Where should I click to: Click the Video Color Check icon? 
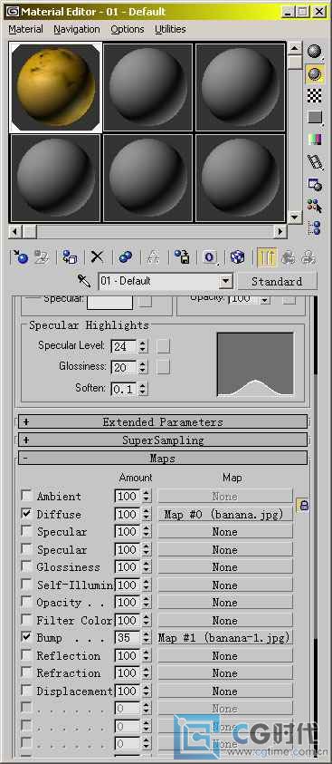click(x=316, y=140)
